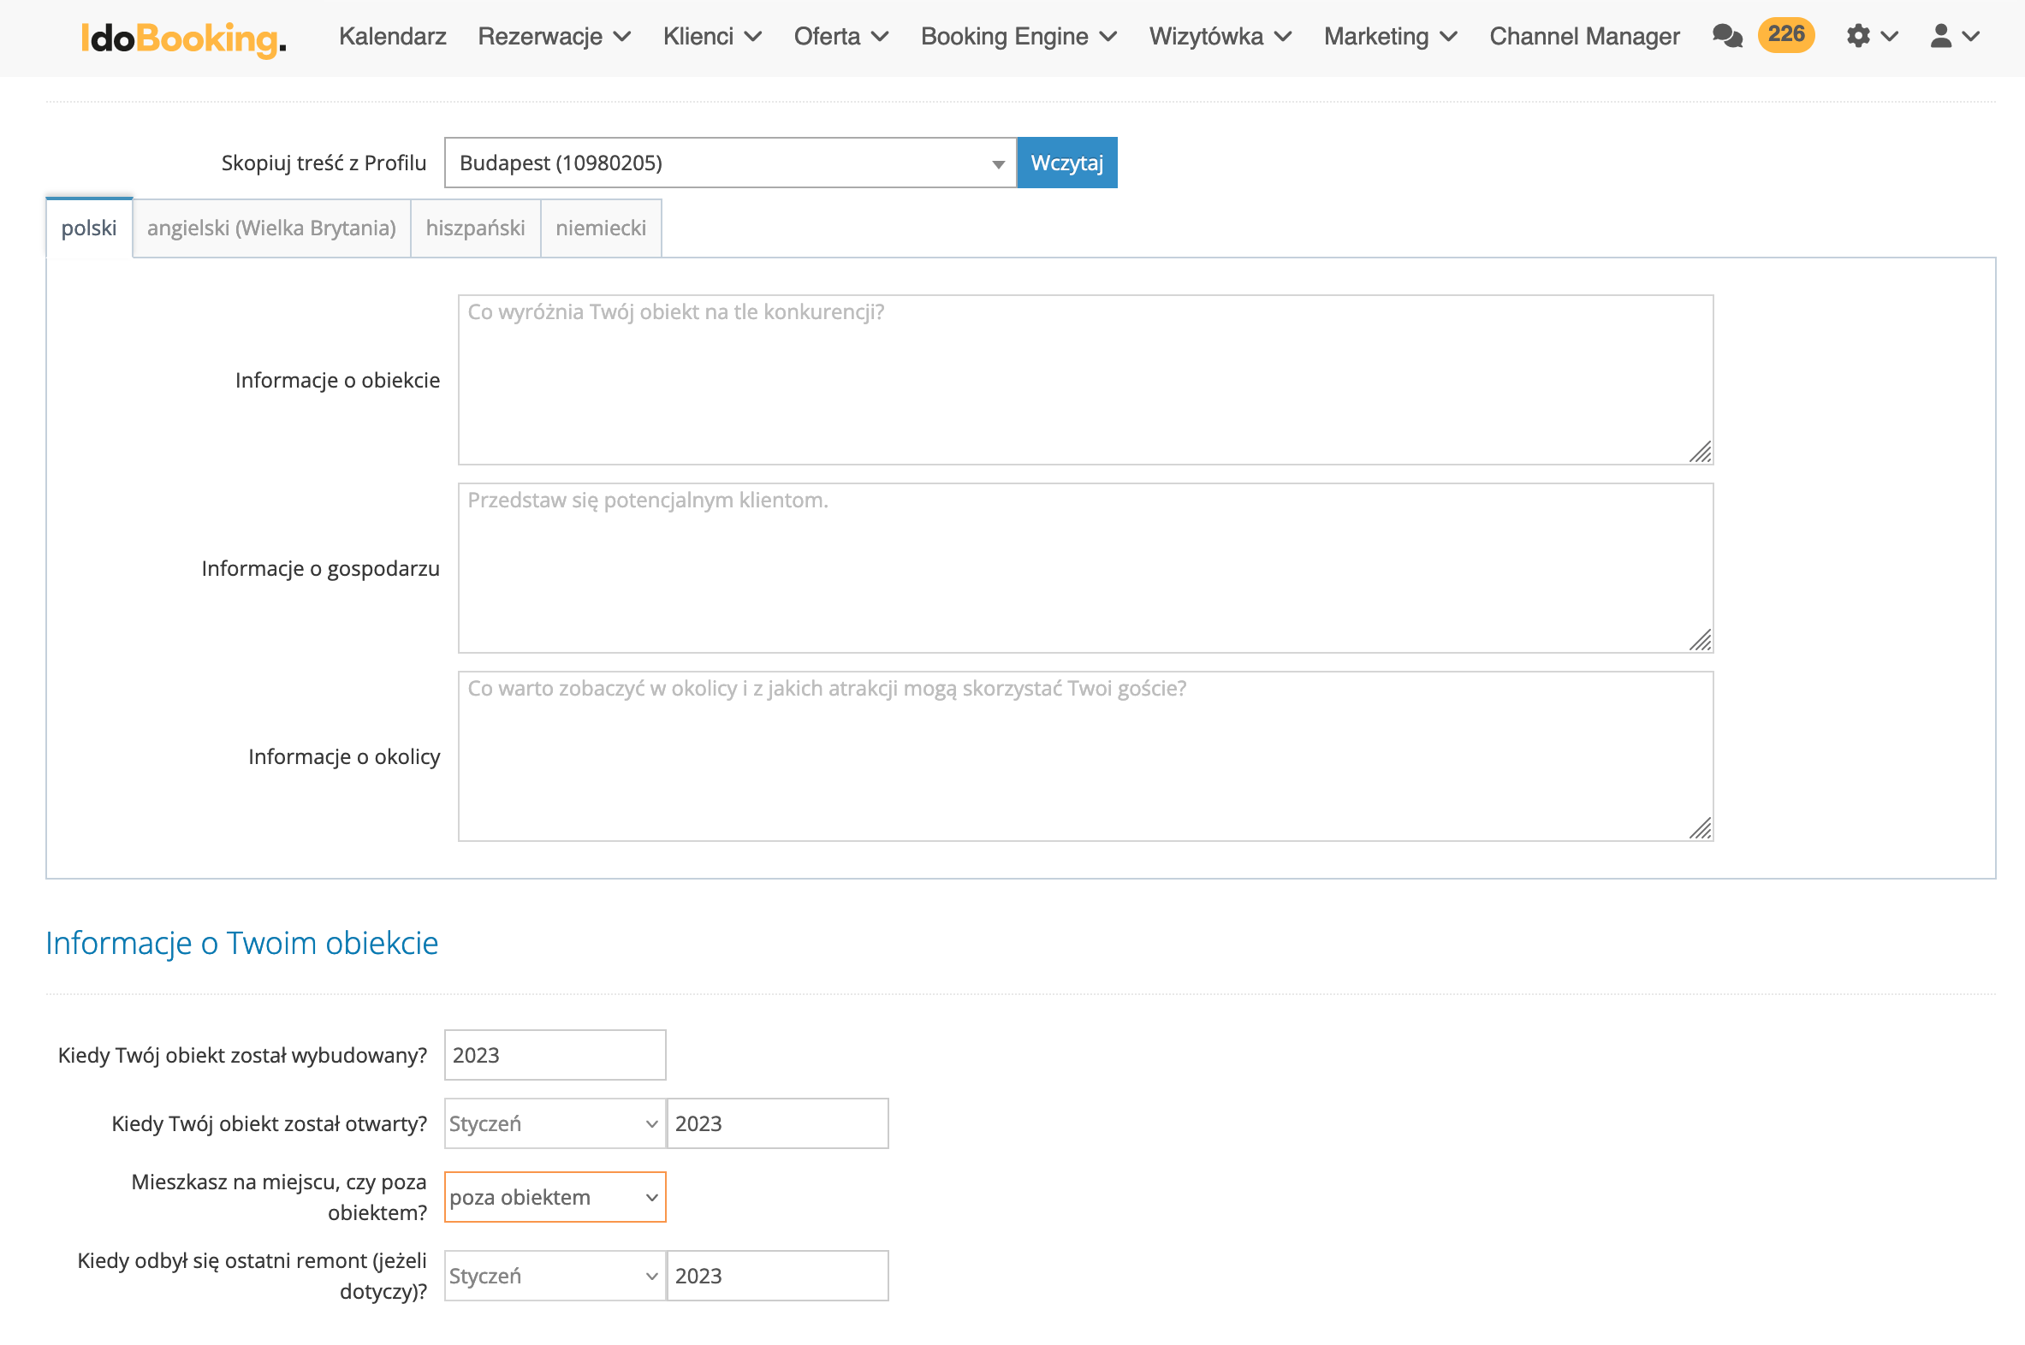This screenshot has width=2025, height=1345.
Task: Open the Budapest profile dropdown
Action: pos(729,163)
